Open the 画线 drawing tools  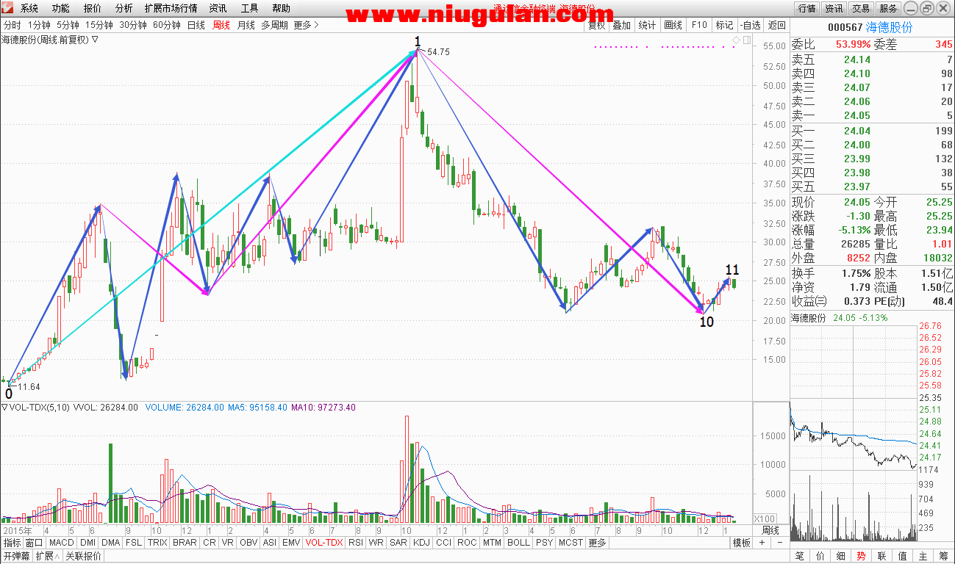pos(673,25)
